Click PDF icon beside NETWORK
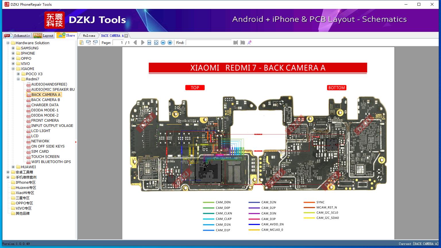Screen dimensions: 441x248 click(x=29, y=141)
